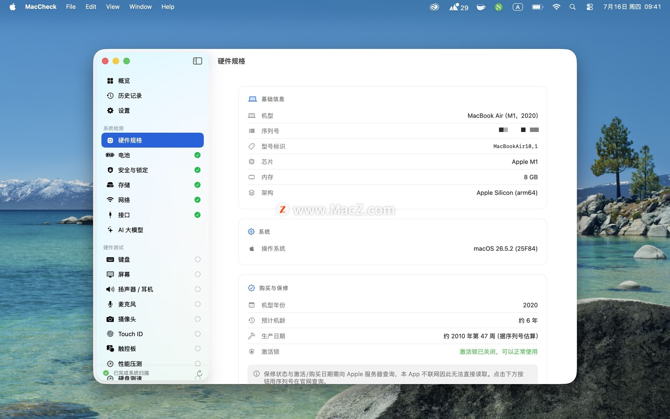Click the battery icon beside 电池
The height and width of the screenshot is (419, 670).
110,155
